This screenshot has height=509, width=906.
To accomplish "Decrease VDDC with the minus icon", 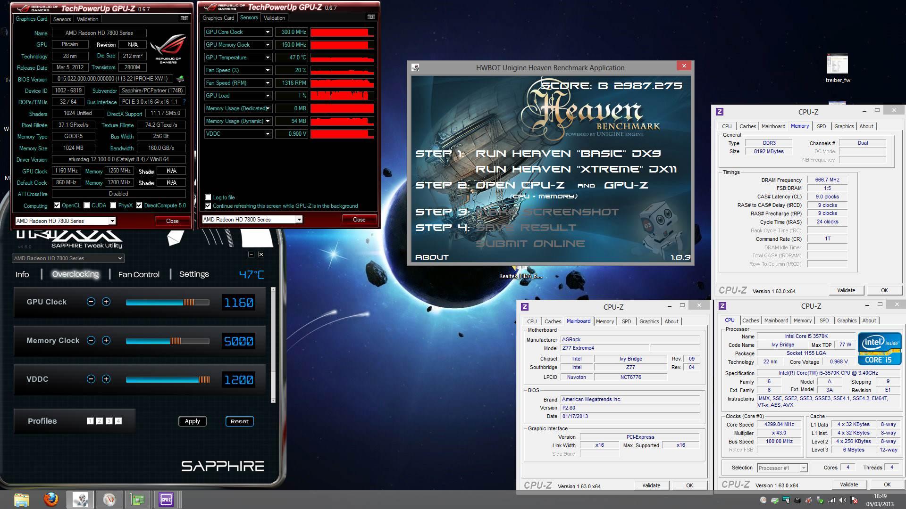I will (91, 379).
